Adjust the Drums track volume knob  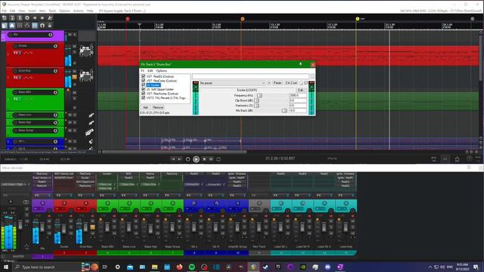pos(55,46)
